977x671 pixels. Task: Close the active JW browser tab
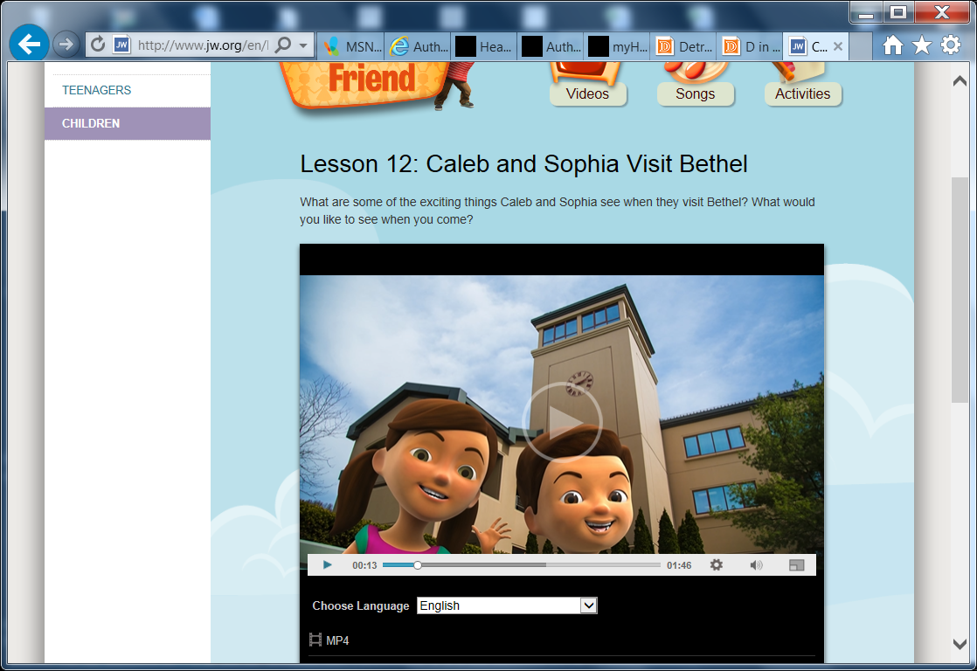pos(838,46)
